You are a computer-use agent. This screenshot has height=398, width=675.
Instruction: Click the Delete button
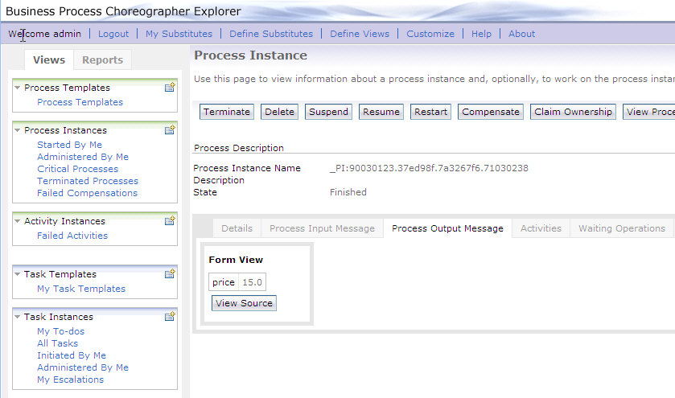tap(279, 112)
